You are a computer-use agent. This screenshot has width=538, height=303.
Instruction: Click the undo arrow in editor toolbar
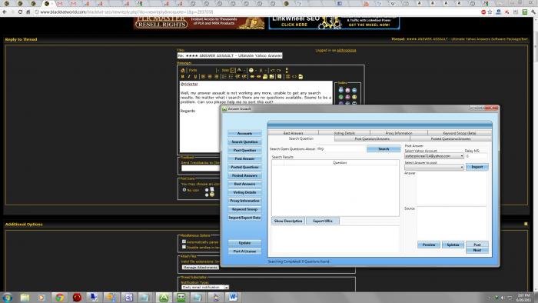coord(272,70)
